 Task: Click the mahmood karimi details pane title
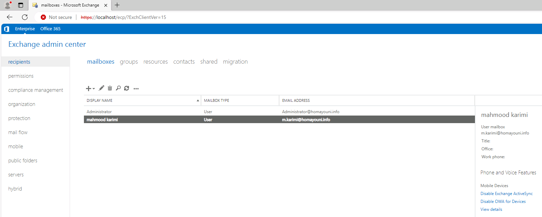504,115
